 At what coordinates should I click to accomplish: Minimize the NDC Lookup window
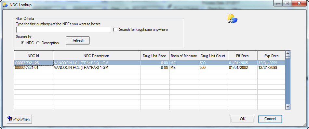tap(278, 3)
